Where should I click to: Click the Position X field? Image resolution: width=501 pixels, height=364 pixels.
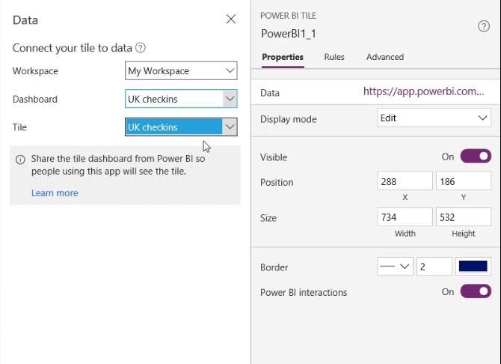tap(405, 181)
